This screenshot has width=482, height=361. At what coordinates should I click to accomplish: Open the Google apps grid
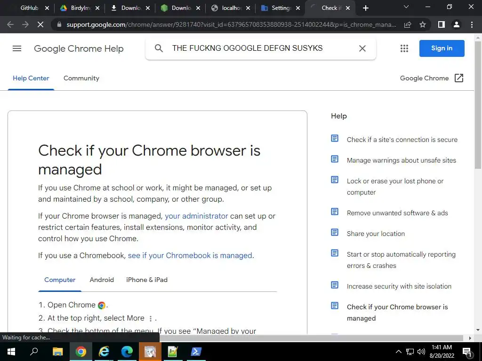404,48
